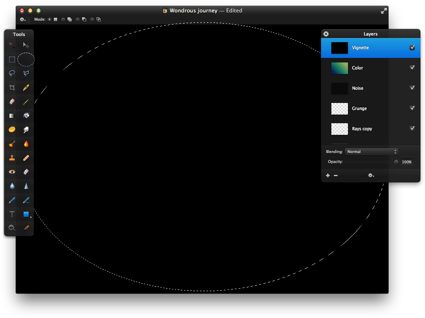Select the Magic Wand tool
Image resolution: width=425 pixels, height=318 pixels.
tap(12, 45)
